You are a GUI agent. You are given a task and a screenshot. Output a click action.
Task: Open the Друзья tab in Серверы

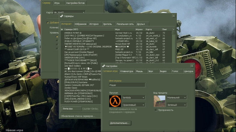[x=142, y=24]
